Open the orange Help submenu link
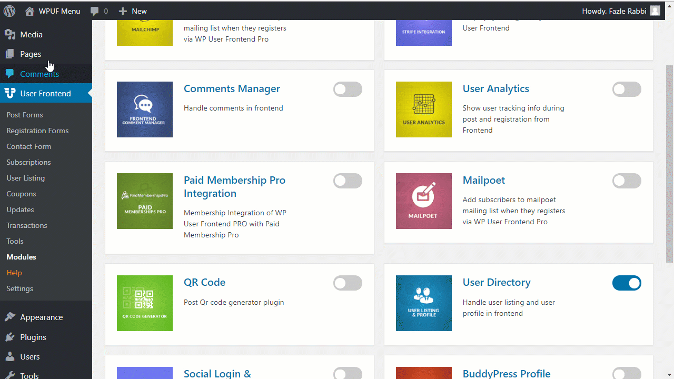The image size is (674, 379). pyautogui.click(x=14, y=273)
